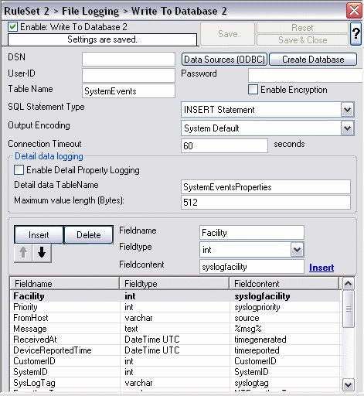The height and width of the screenshot is (396, 364).
Task: Toggle Enable Write To Database 2 checkbox
Action: (x=13, y=27)
